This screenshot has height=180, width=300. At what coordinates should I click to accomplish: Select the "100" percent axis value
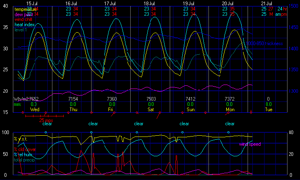(5, 132)
